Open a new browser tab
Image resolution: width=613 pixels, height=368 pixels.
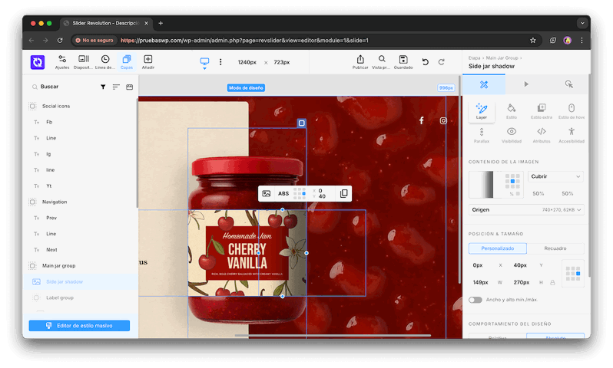point(161,23)
